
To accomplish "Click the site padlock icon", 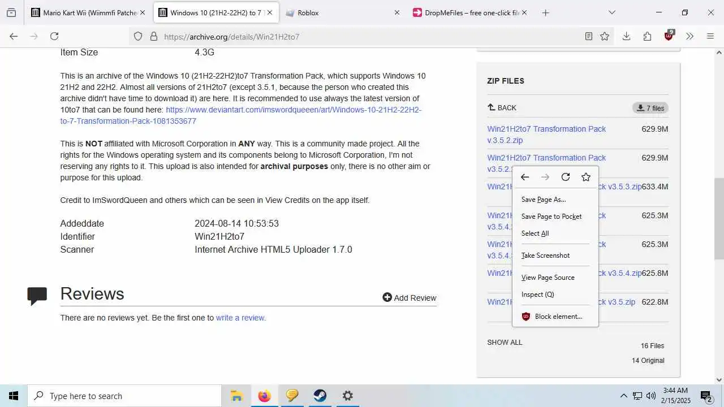I will [x=153, y=36].
